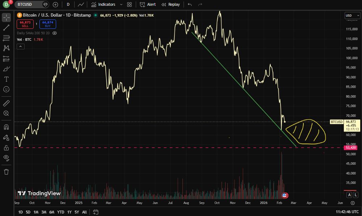Collapse the indicator legend arrow

coord(21,47)
